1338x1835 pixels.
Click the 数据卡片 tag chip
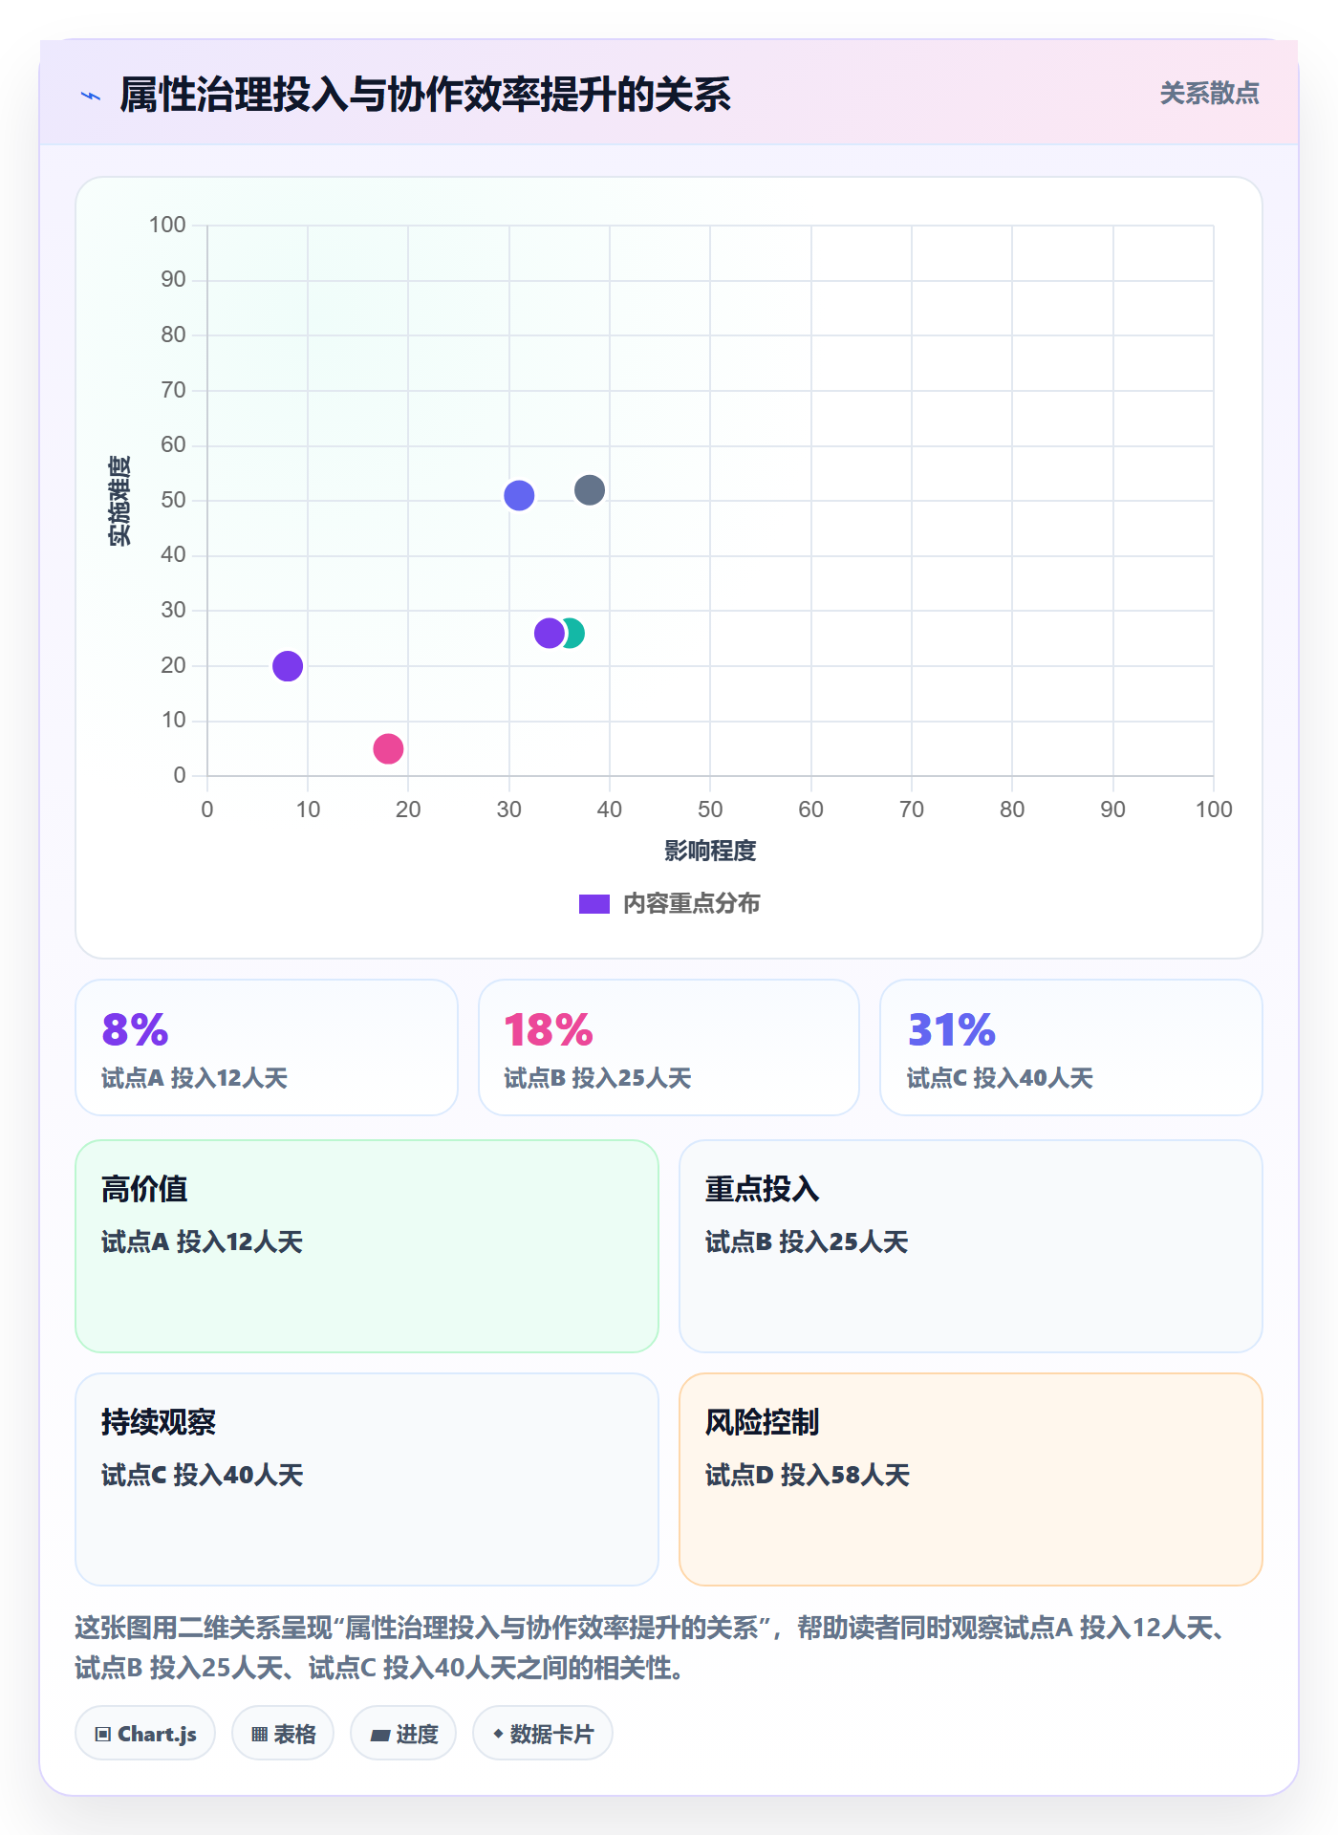click(x=543, y=1734)
